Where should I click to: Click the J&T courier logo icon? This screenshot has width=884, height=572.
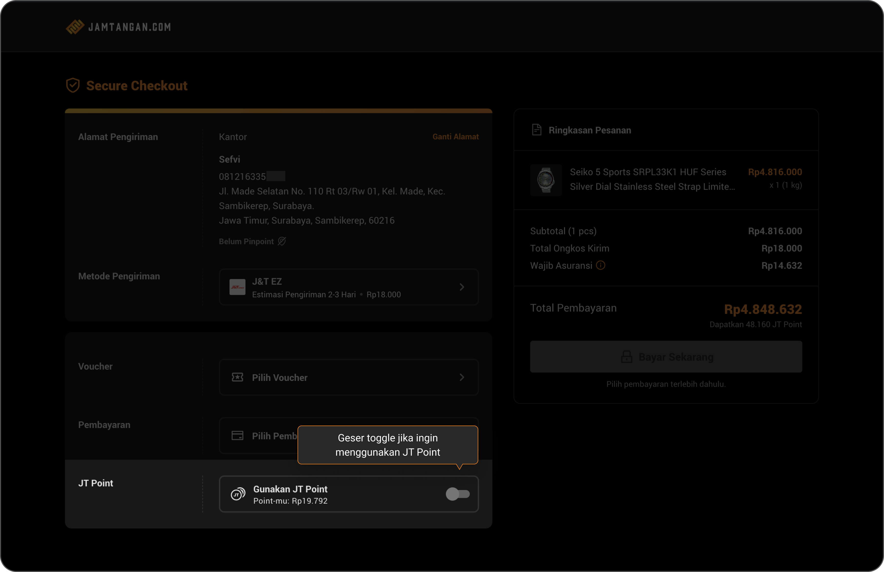(x=237, y=287)
